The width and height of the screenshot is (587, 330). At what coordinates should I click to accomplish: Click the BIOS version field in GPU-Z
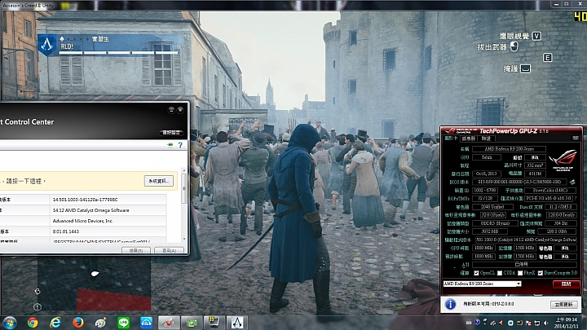pyautogui.click(x=519, y=182)
